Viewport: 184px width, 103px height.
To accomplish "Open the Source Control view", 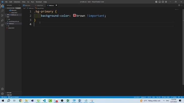I will [2, 15].
